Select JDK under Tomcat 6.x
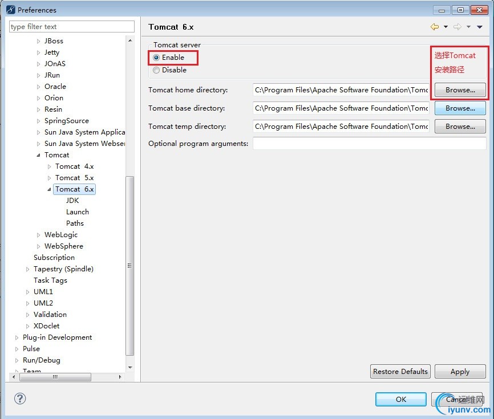The image size is (494, 419). pos(72,201)
